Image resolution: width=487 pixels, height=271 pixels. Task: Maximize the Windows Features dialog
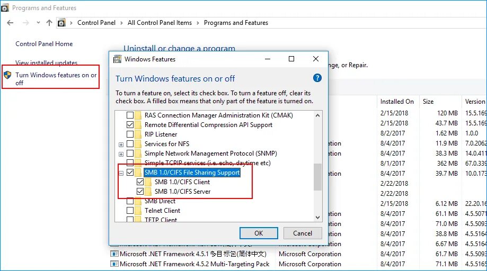(291, 59)
